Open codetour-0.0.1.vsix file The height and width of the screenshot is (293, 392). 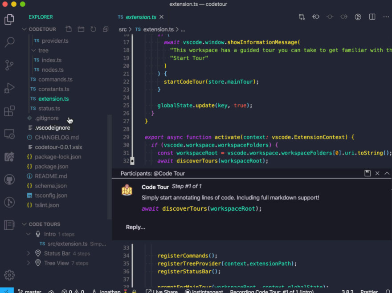58,147
